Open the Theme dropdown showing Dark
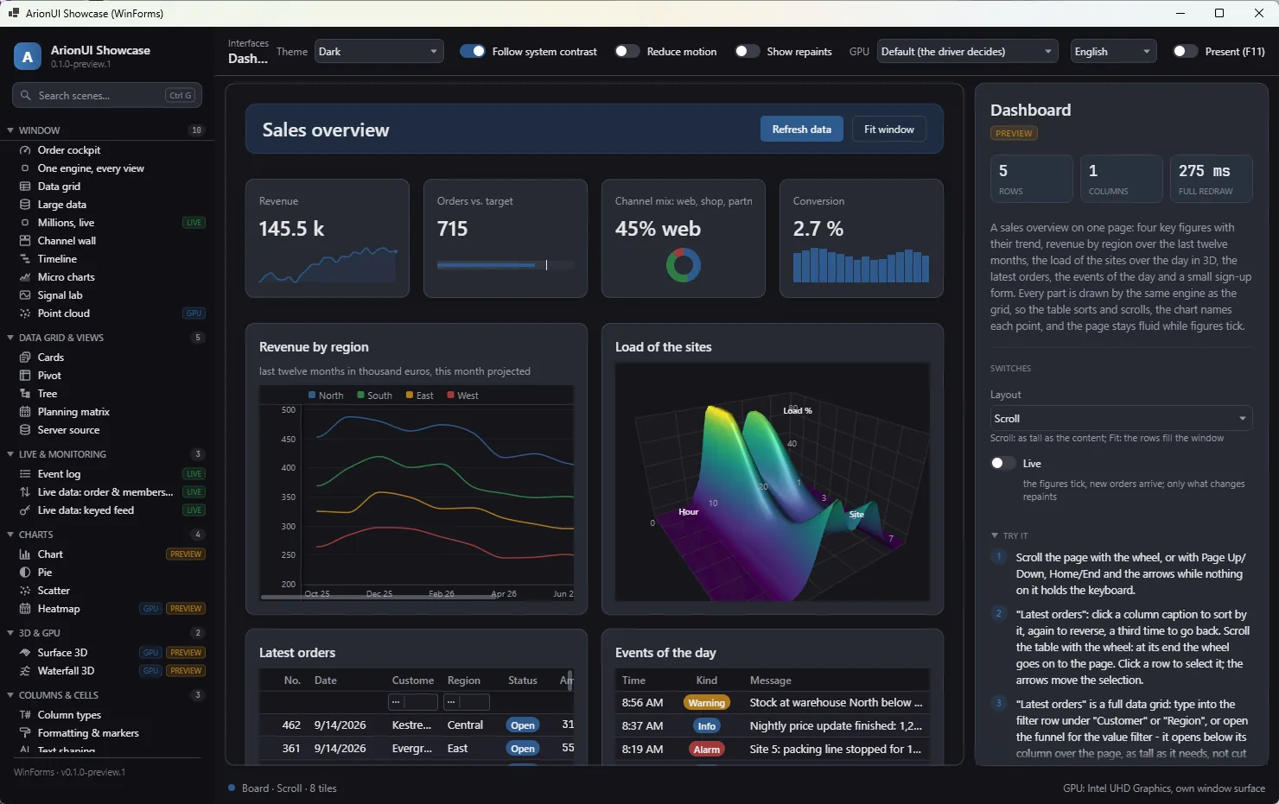Screen dimensions: 1279x804 click(379, 52)
